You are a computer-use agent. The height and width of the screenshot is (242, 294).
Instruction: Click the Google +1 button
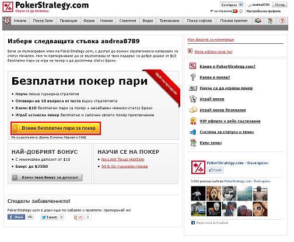(x=79, y=217)
